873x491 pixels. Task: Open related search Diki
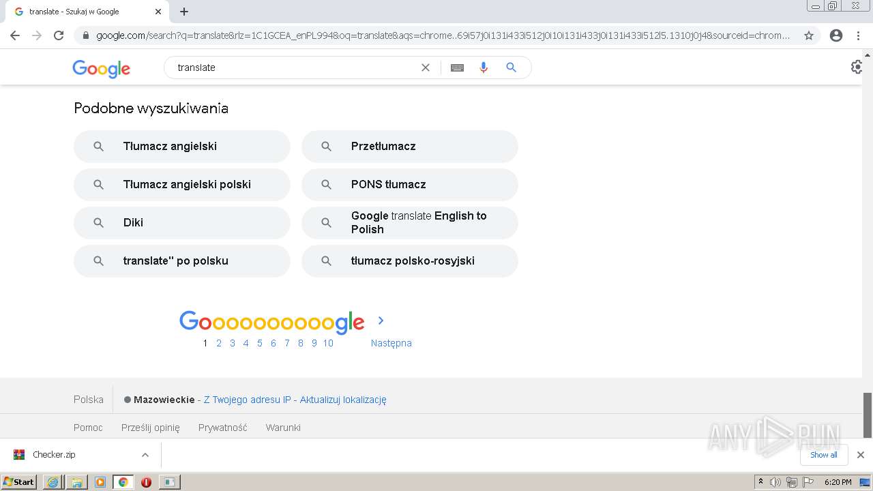(x=182, y=223)
